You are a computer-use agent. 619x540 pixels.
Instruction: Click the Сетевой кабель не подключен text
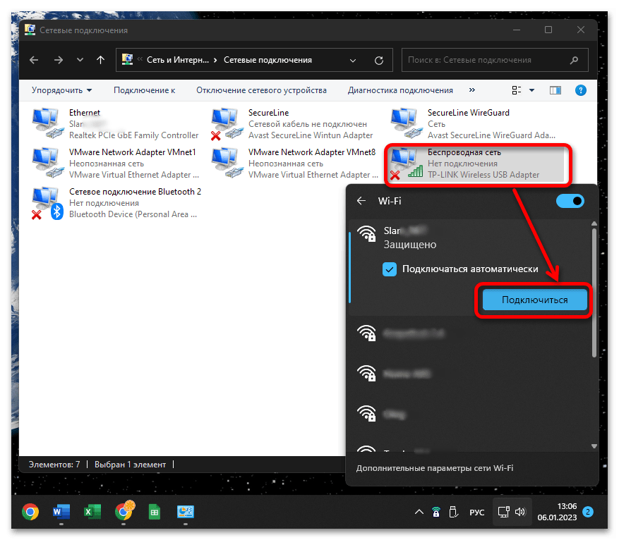(x=308, y=124)
